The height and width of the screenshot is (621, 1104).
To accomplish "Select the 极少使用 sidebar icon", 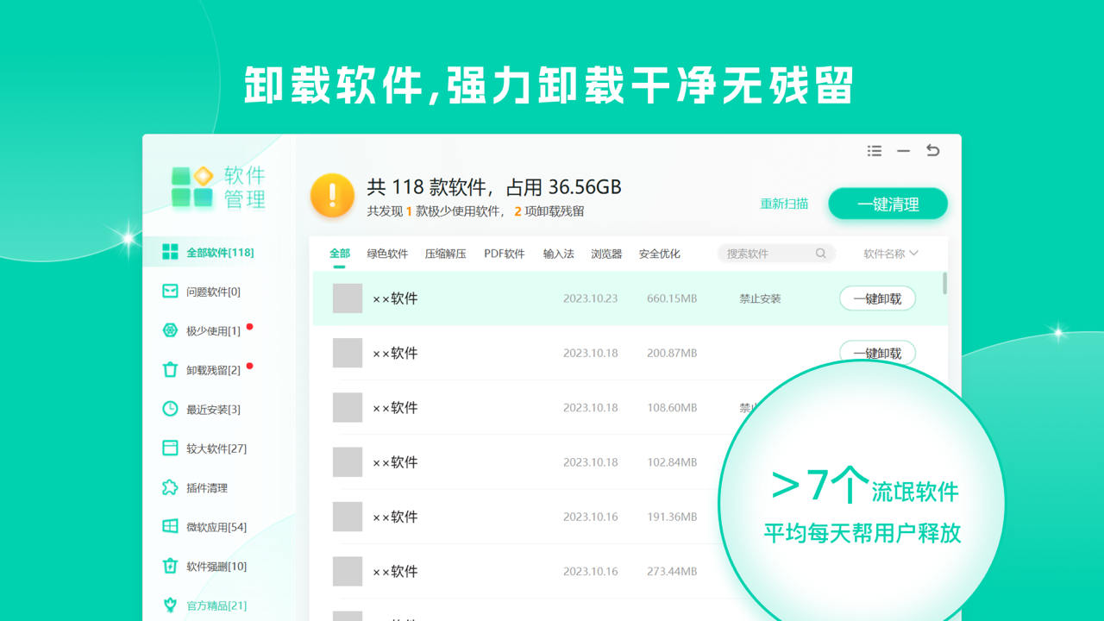I will (170, 330).
